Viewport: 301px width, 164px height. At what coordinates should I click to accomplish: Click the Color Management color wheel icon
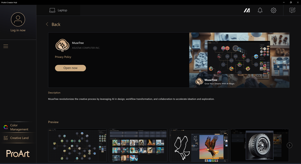pyautogui.click(x=5, y=127)
